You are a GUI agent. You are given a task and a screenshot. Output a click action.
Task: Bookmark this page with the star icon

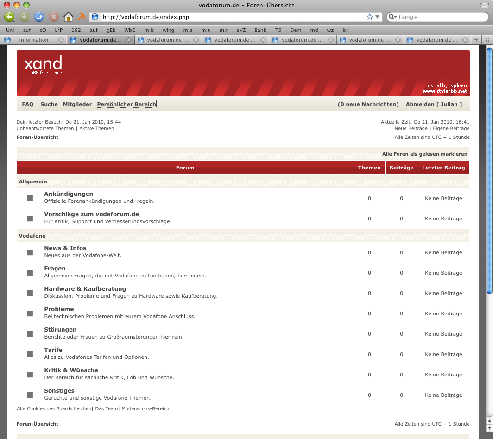[x=369, y=17]
